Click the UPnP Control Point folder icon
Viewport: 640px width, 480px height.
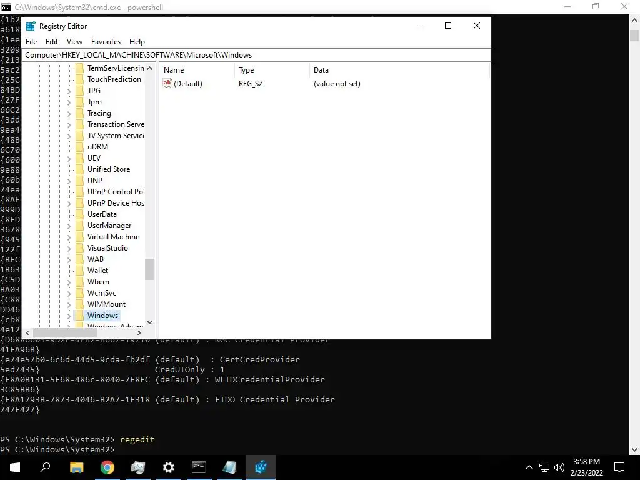pyautogui.click(x=79, y=191)
